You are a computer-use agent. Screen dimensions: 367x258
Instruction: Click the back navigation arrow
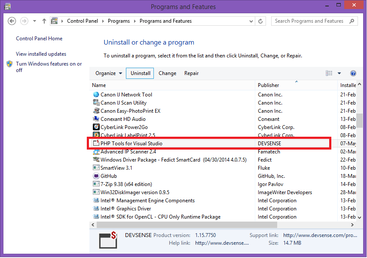point(12,21)
